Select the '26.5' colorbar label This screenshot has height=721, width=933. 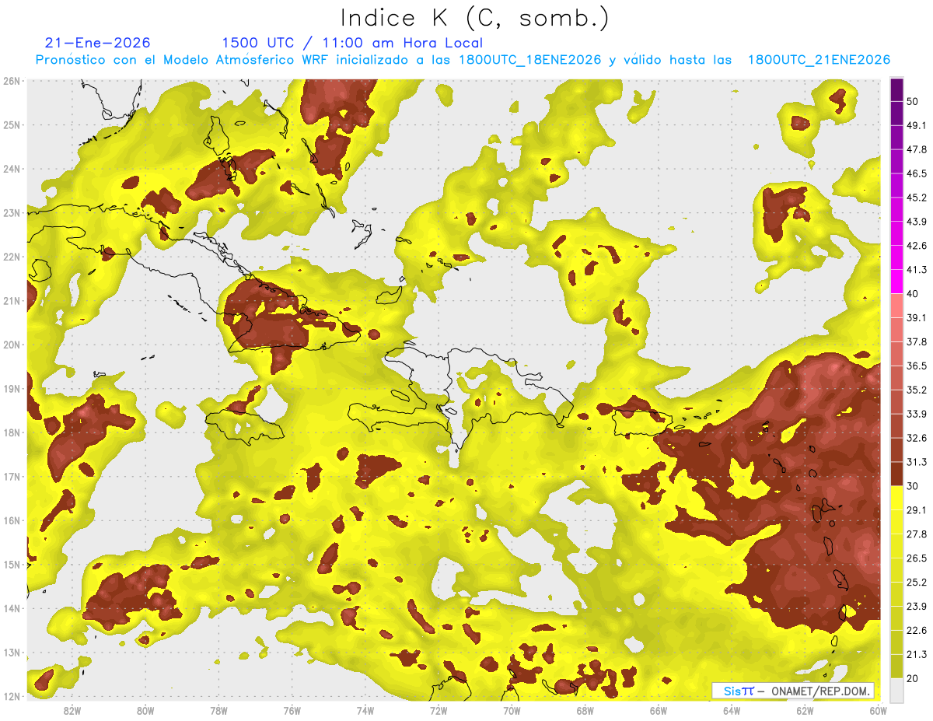pyautogui.click(x=917, y=558)
